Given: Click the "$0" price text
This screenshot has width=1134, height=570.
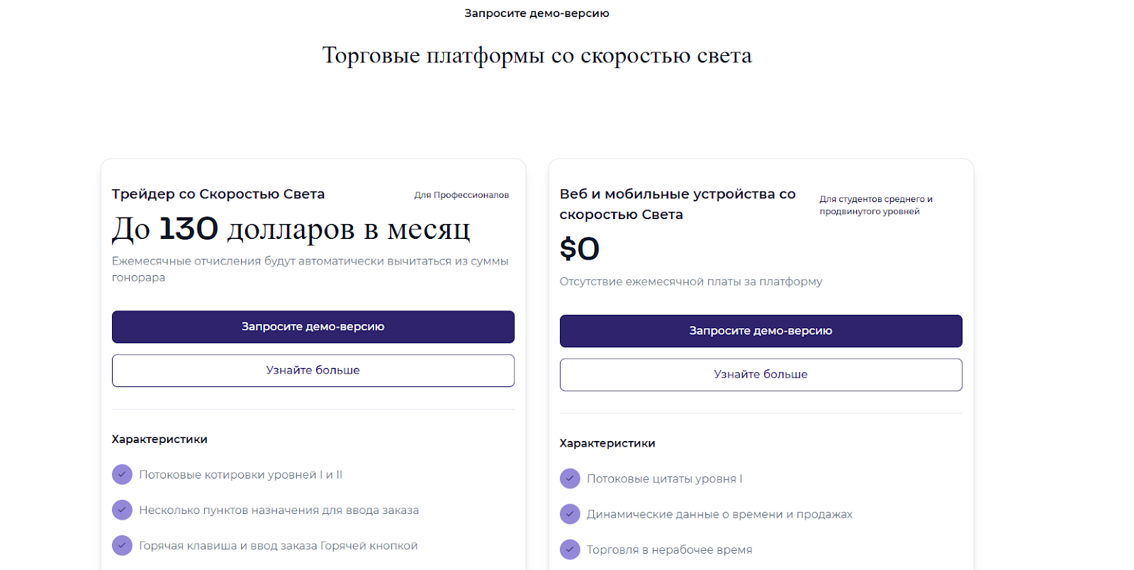Looking at the screenshot, I should pos(580,249).
